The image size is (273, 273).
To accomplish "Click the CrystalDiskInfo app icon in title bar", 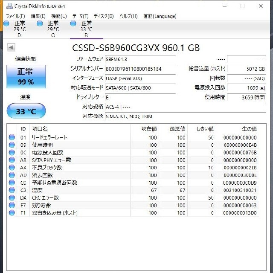I will (x=9, y=6).
